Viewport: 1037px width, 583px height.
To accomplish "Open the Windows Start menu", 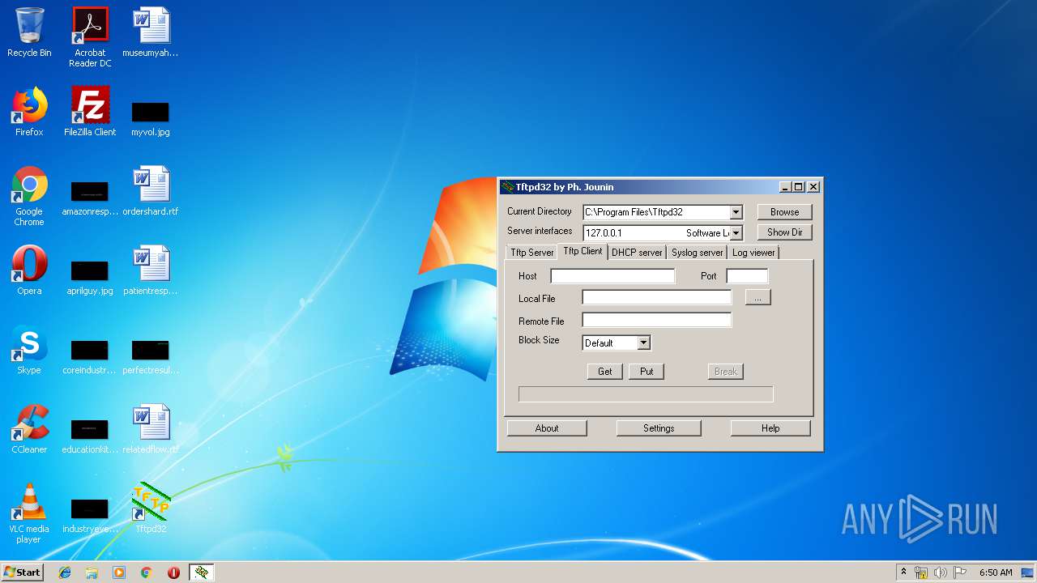I will pos(22,572).
